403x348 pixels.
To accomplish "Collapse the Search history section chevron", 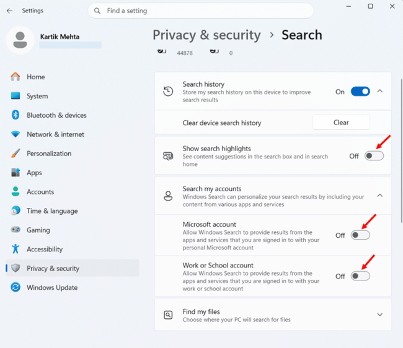I will click(x=380, y=91).
